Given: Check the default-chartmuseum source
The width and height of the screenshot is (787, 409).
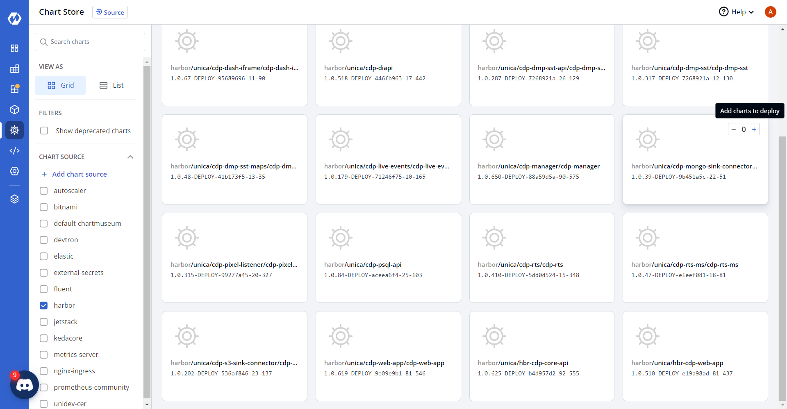Looking at the screenshot, I should (44, 223).
